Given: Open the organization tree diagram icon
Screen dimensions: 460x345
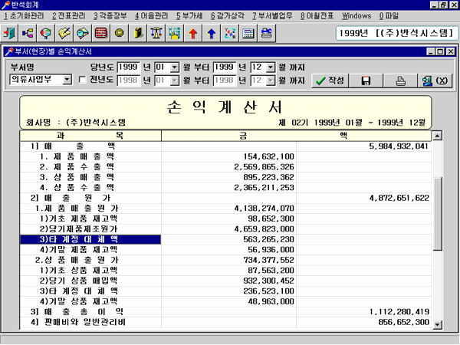Looking at the screenshot, I should pos(28,33).
